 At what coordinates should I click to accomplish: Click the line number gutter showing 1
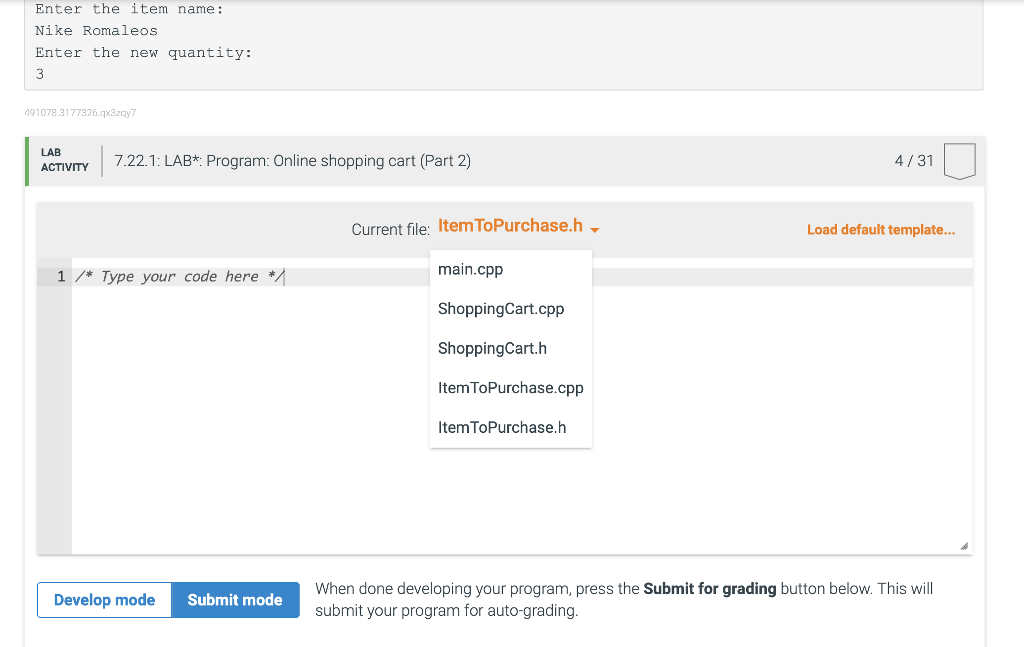click(x=61, y=276)
